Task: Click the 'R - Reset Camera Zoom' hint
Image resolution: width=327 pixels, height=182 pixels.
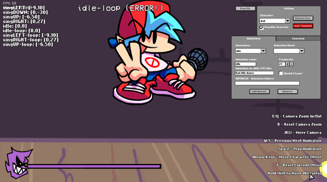Action: [299, 124]
